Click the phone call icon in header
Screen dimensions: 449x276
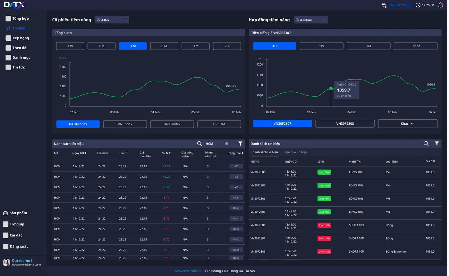[384, 5]
